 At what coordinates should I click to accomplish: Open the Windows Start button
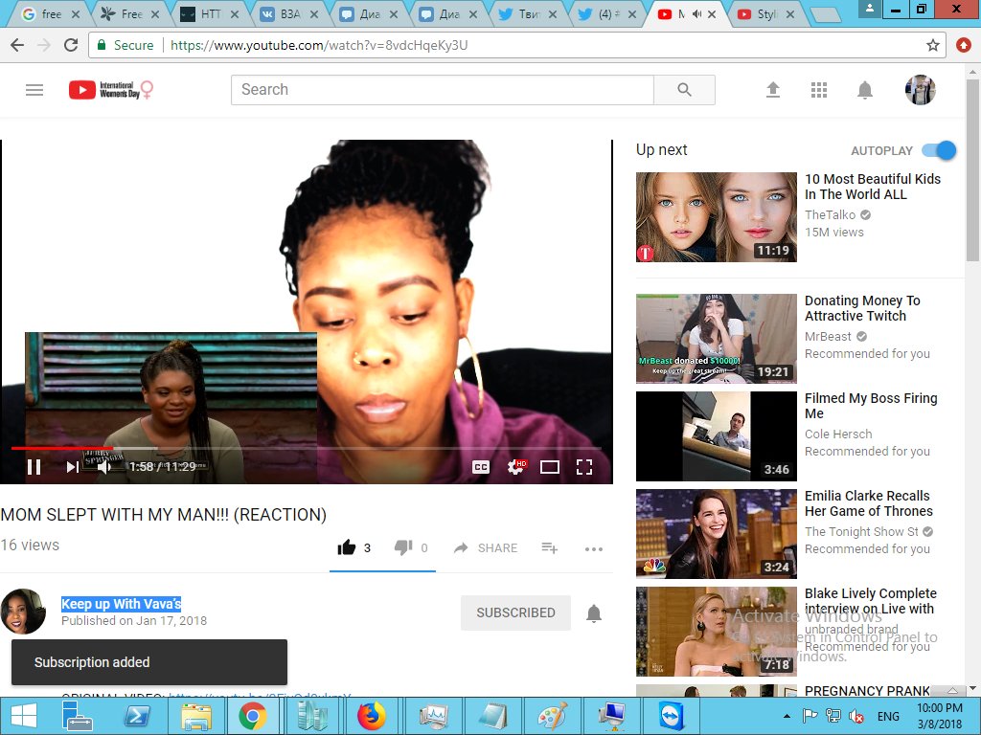[24, 716]
